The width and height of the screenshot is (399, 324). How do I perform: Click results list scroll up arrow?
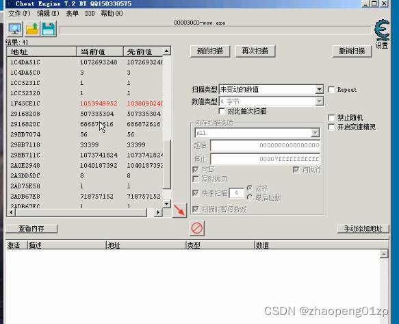(166, 51)
